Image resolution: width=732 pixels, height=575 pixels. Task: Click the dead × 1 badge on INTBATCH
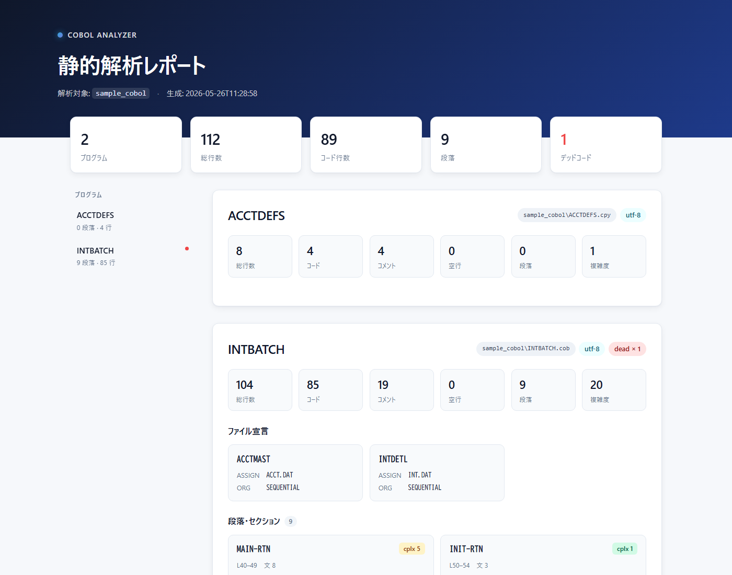[x=627, y=349]
